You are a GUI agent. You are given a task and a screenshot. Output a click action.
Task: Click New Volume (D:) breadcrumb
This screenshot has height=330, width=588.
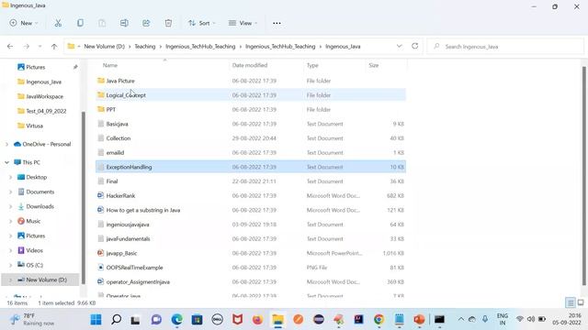104,47
